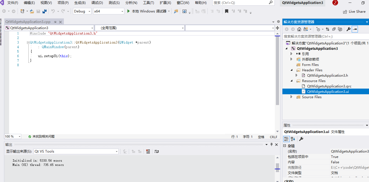Open the 编辑(E) menu
This screenshot has width=369, height=182.
(30, 3)
